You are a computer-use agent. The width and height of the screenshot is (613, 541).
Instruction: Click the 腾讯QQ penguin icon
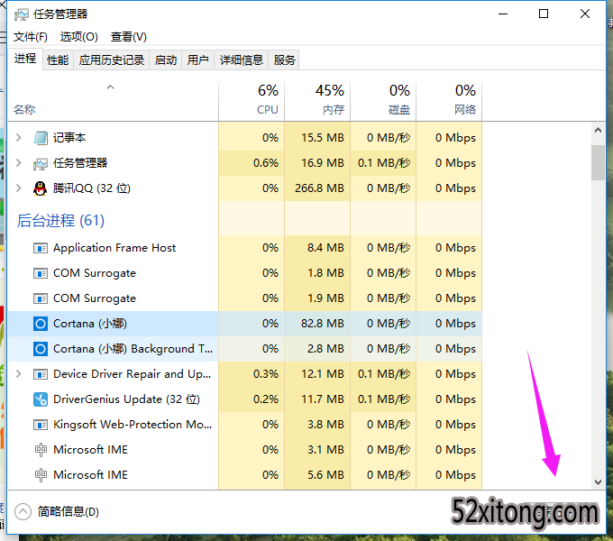click(x=41, y=188)
